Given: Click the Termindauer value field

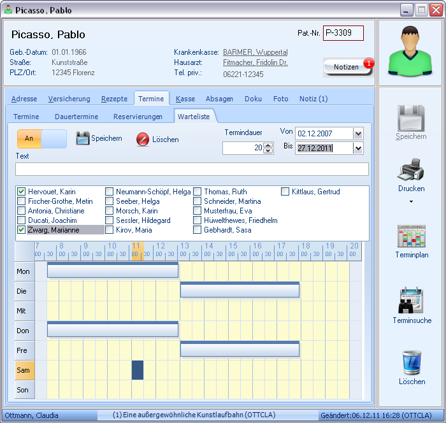Looking at the screenshot, I should [243, 148].
